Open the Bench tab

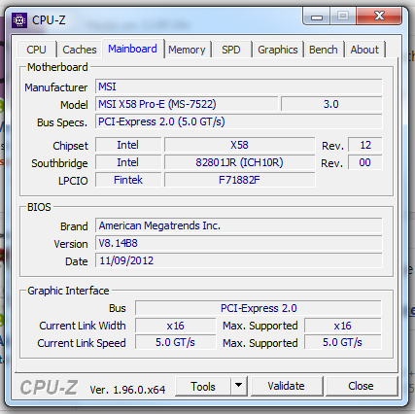[324, 50]
